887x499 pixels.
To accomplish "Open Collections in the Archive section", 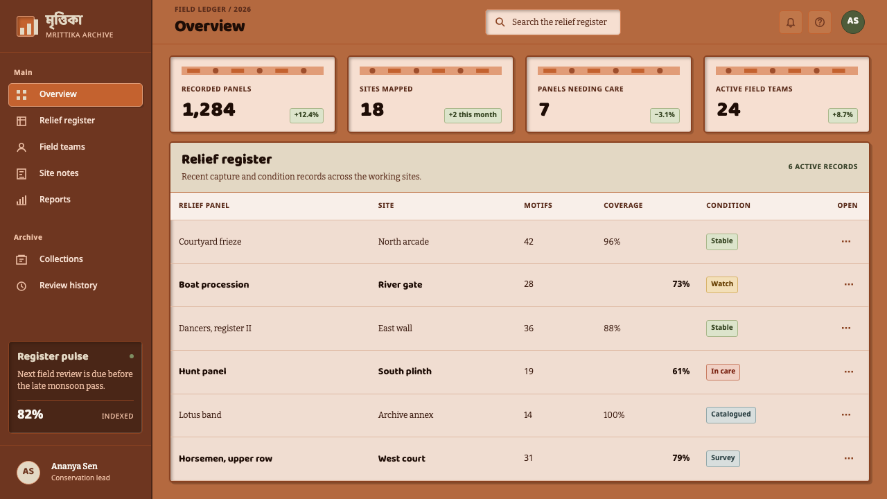I will [76, 260].
